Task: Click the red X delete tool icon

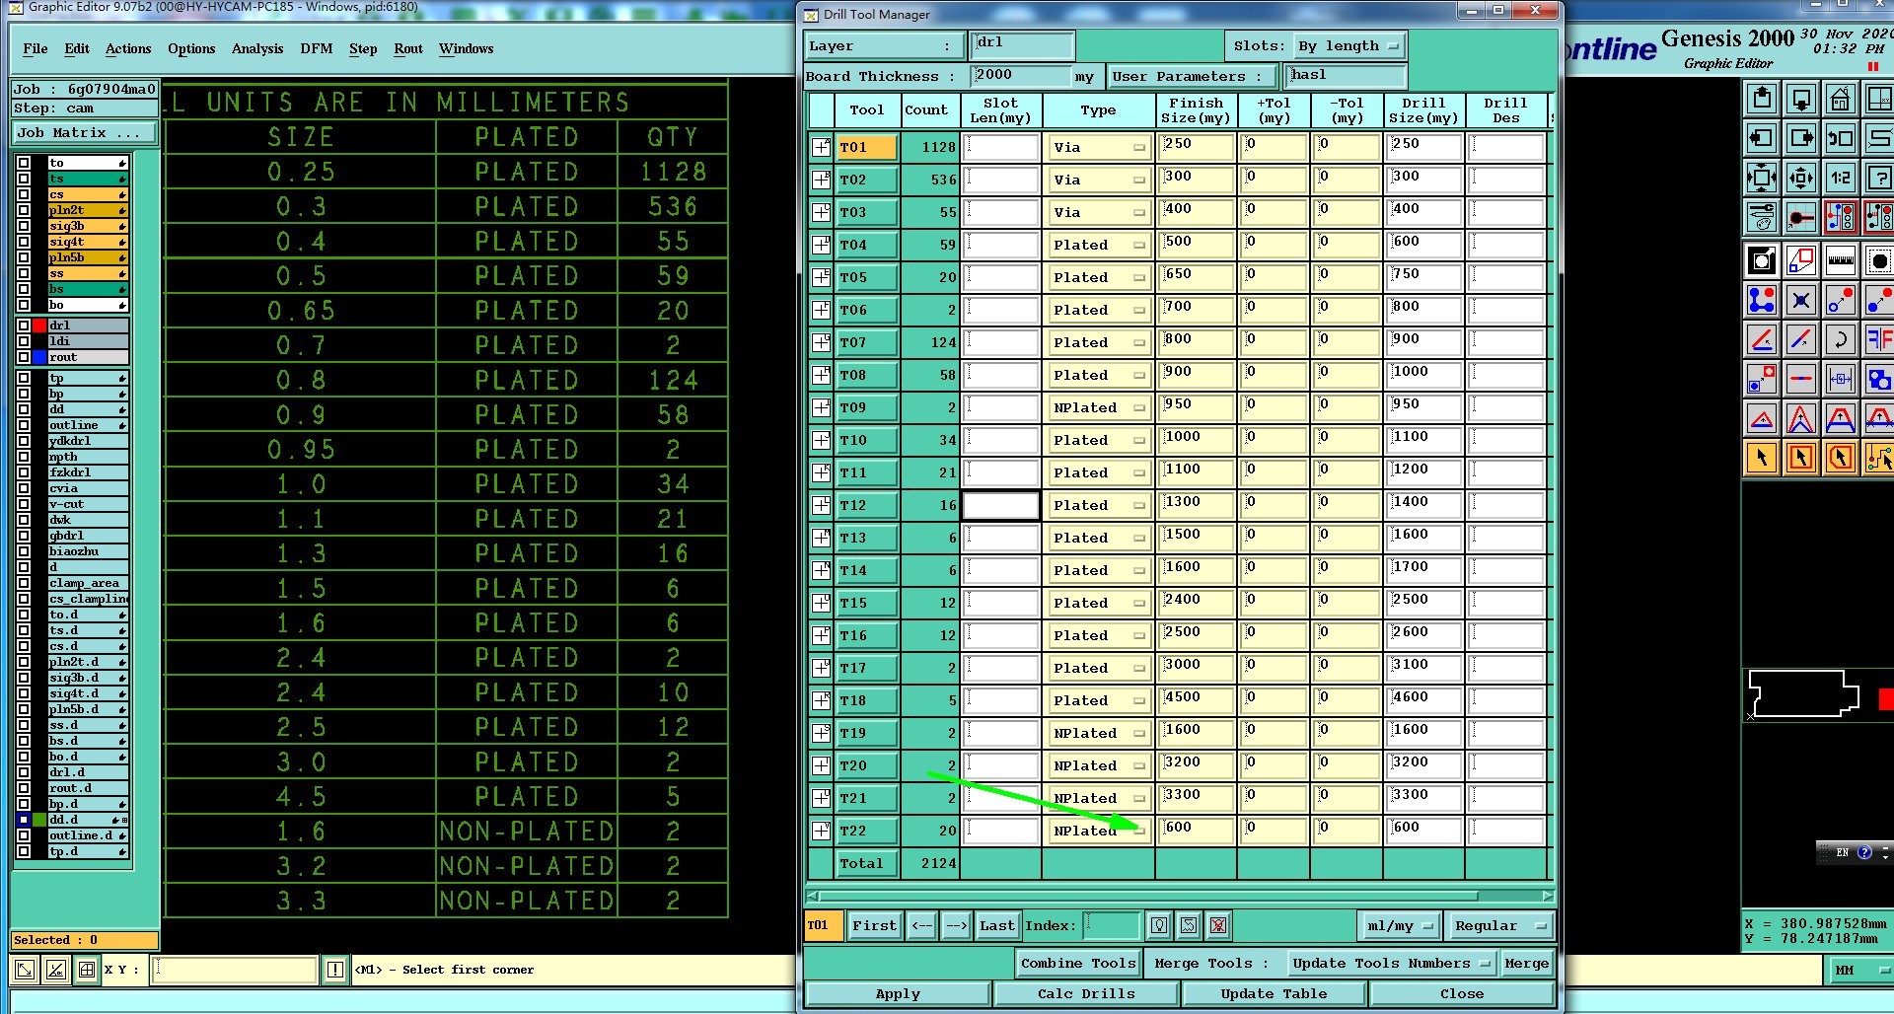Action: point(1218,925)
